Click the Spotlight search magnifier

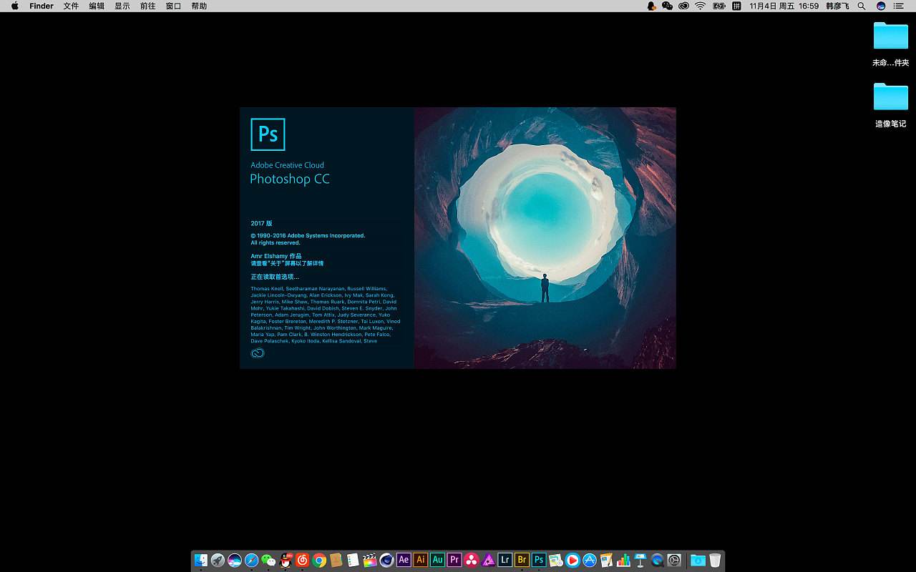coord(862,6)
